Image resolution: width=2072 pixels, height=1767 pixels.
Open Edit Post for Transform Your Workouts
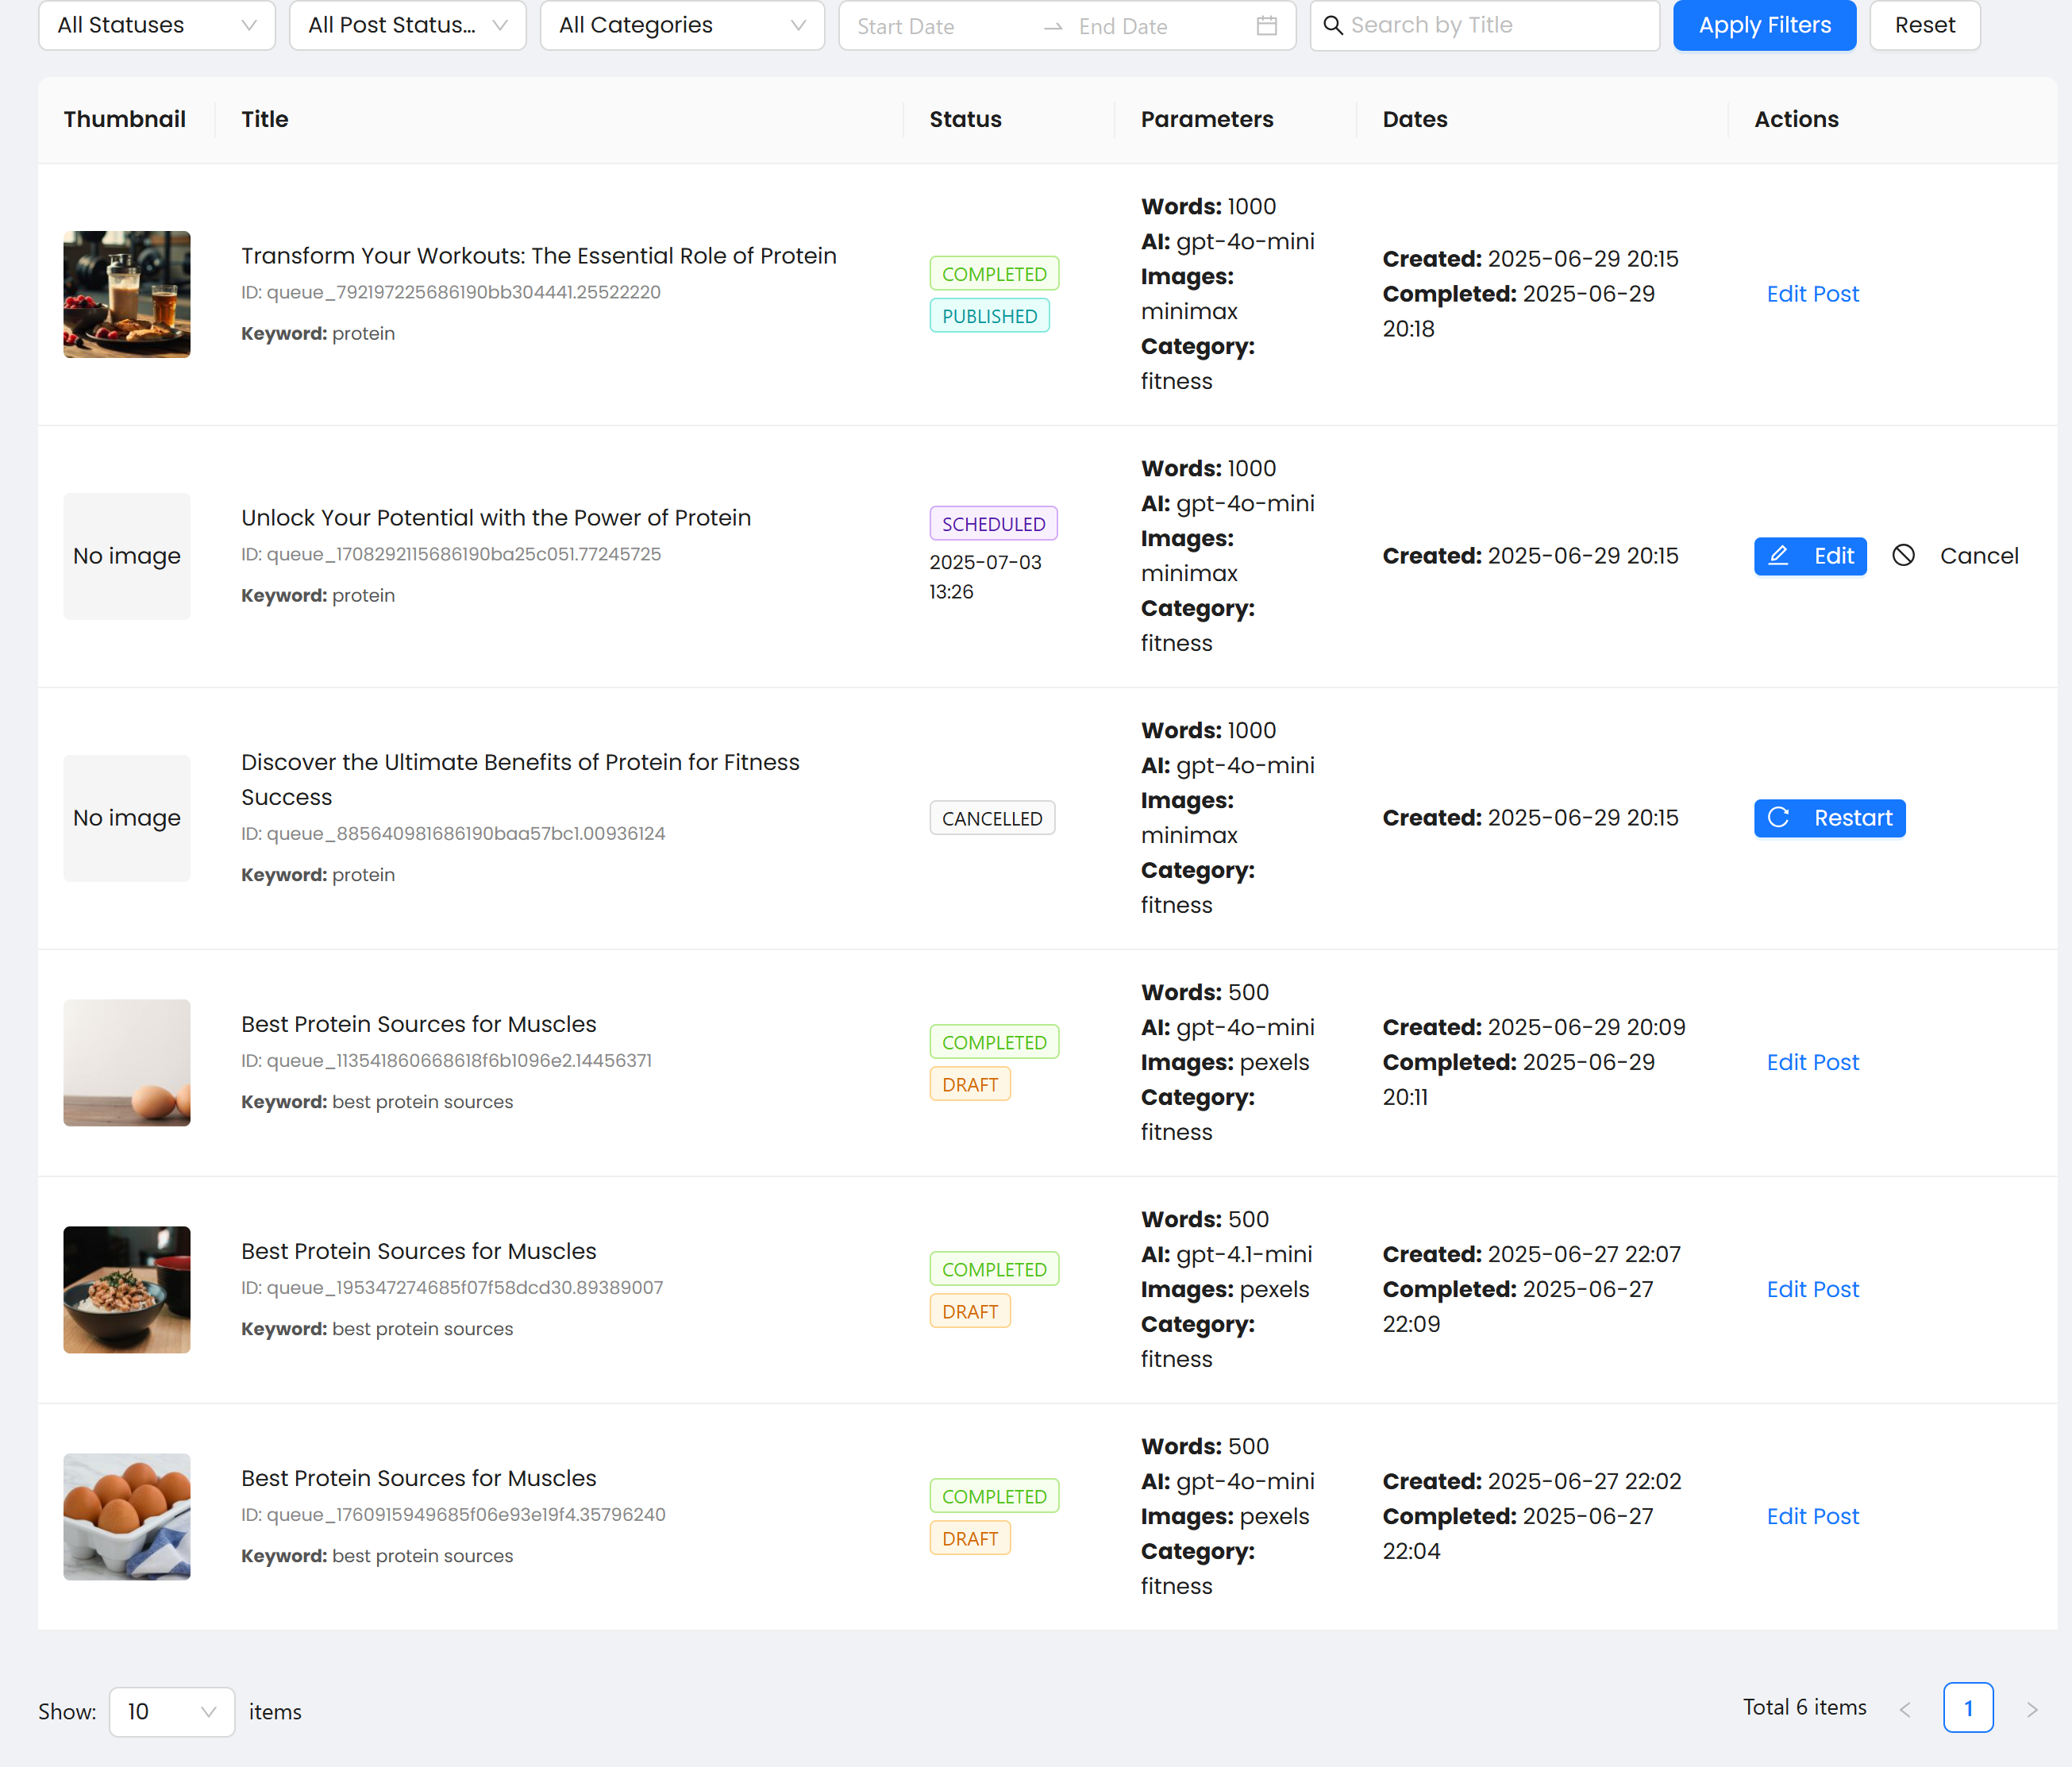click(1812, 294)
